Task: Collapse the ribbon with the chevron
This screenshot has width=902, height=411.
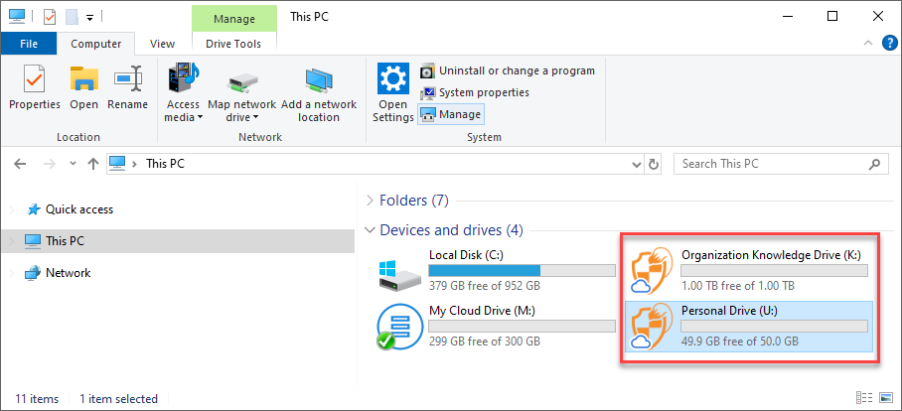Action: [x=868, y=43]
